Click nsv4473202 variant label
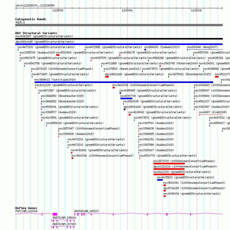Image resolution: width=230 pixels, height=230 pixels. point(96,145)
